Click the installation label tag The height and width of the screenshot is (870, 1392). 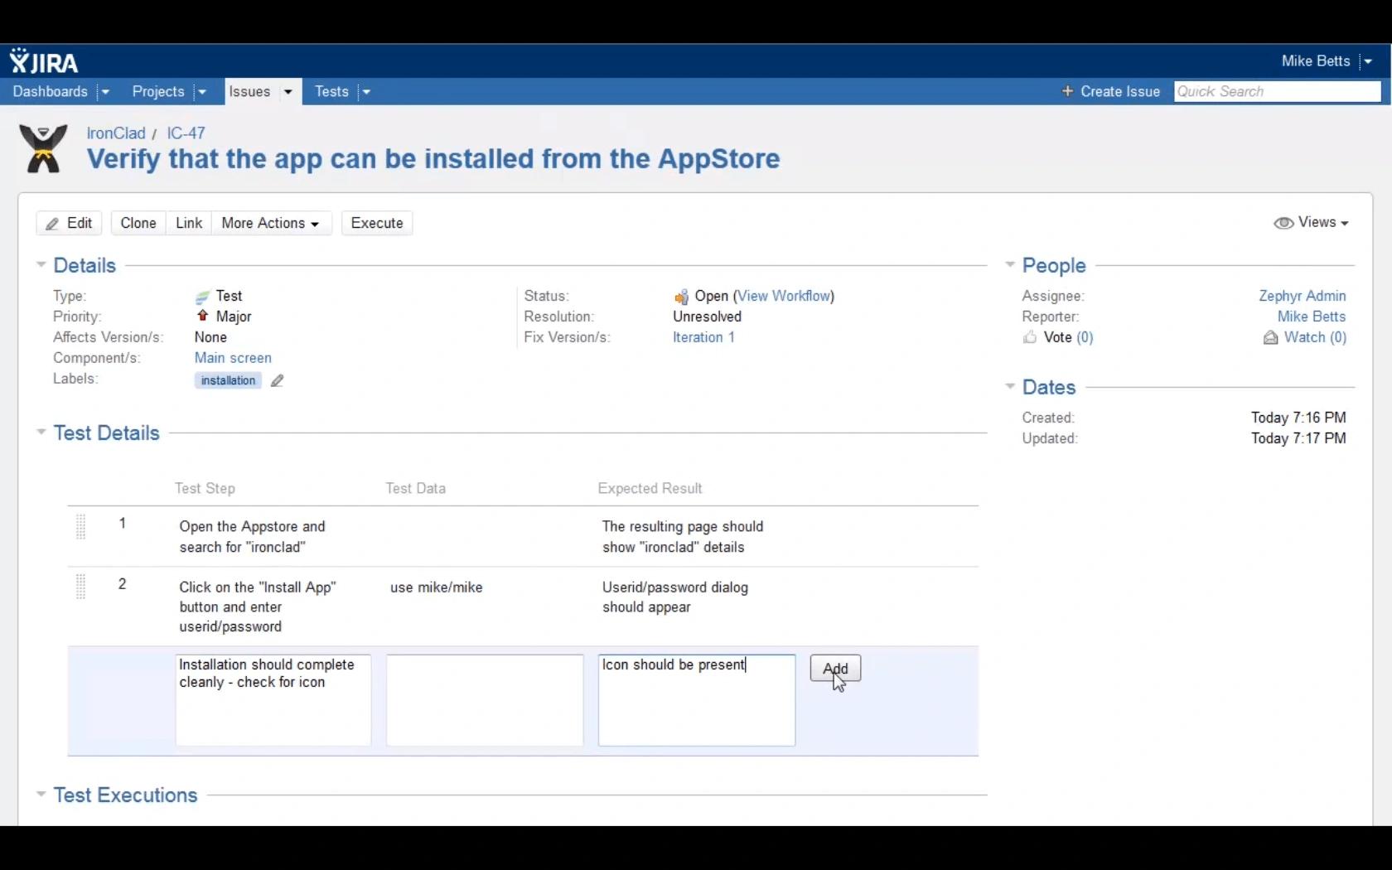point(228,380)
